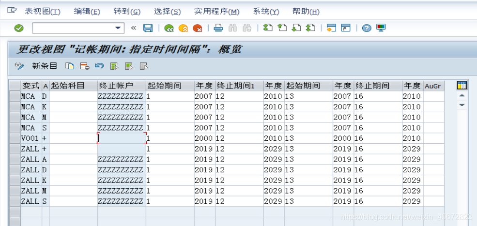This screenshot has width=477, height=226.
Task: Click the green checkmark Enter icon
Action: click(x=19, y=28)
